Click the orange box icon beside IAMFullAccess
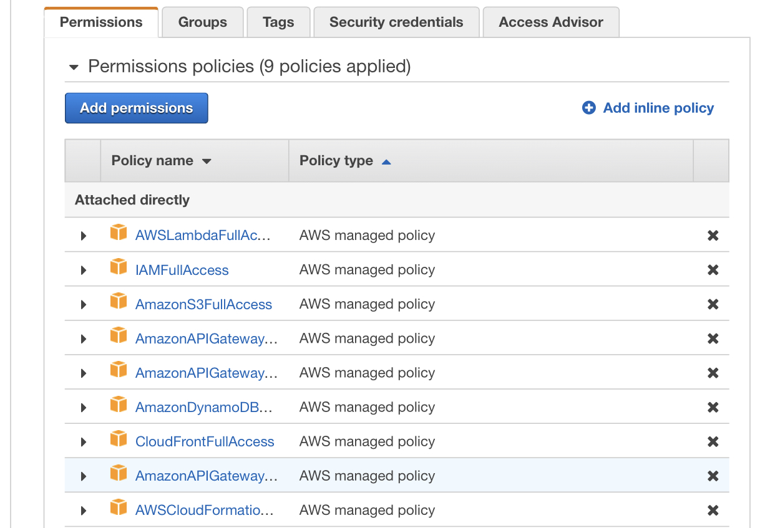 tap(119, 267)
